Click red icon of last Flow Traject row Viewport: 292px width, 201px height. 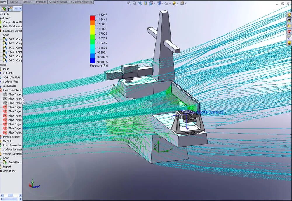5,133
